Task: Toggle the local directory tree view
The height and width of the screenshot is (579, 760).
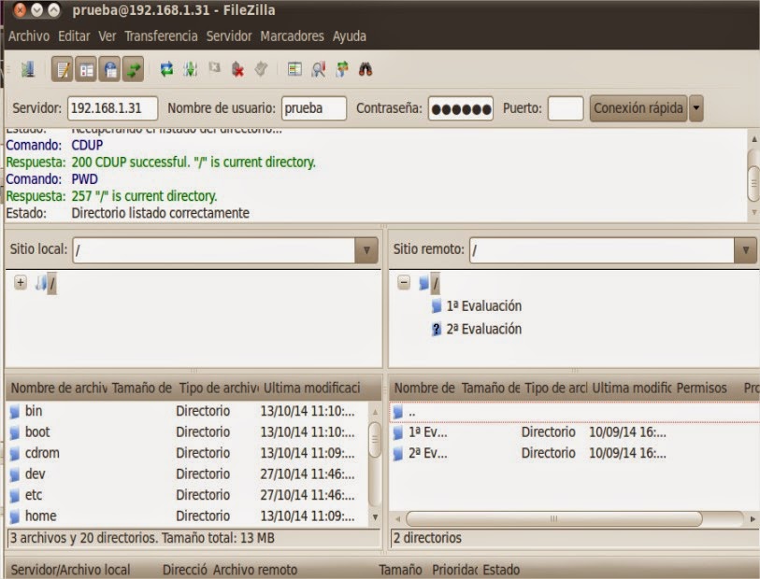Action: (x=86, y=69)
